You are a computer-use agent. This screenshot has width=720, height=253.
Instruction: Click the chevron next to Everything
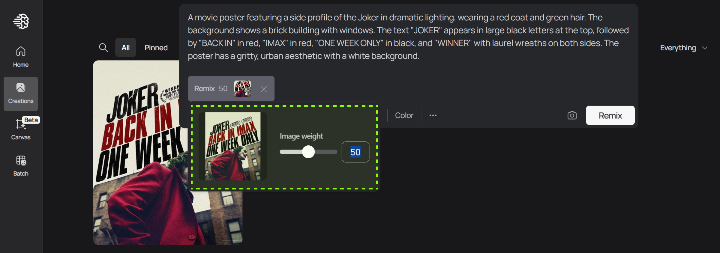pyautogui.click(x=705, y=48)
